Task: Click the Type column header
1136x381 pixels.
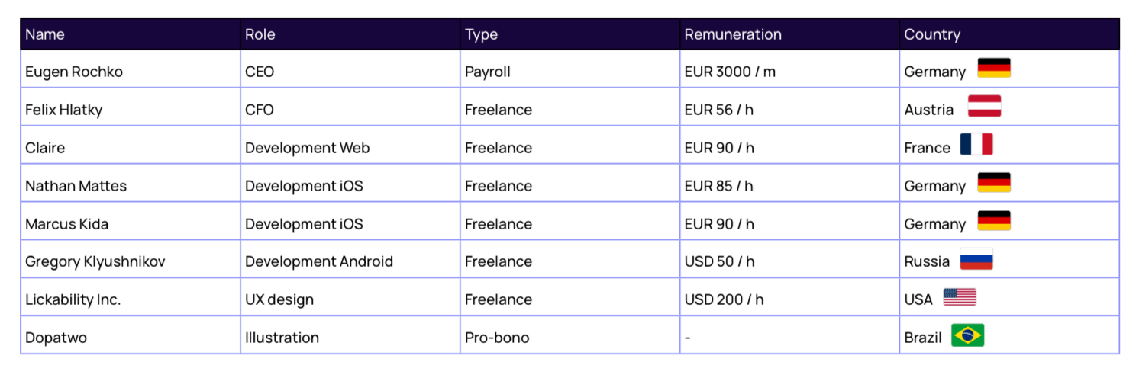Action: coord(481,34)
